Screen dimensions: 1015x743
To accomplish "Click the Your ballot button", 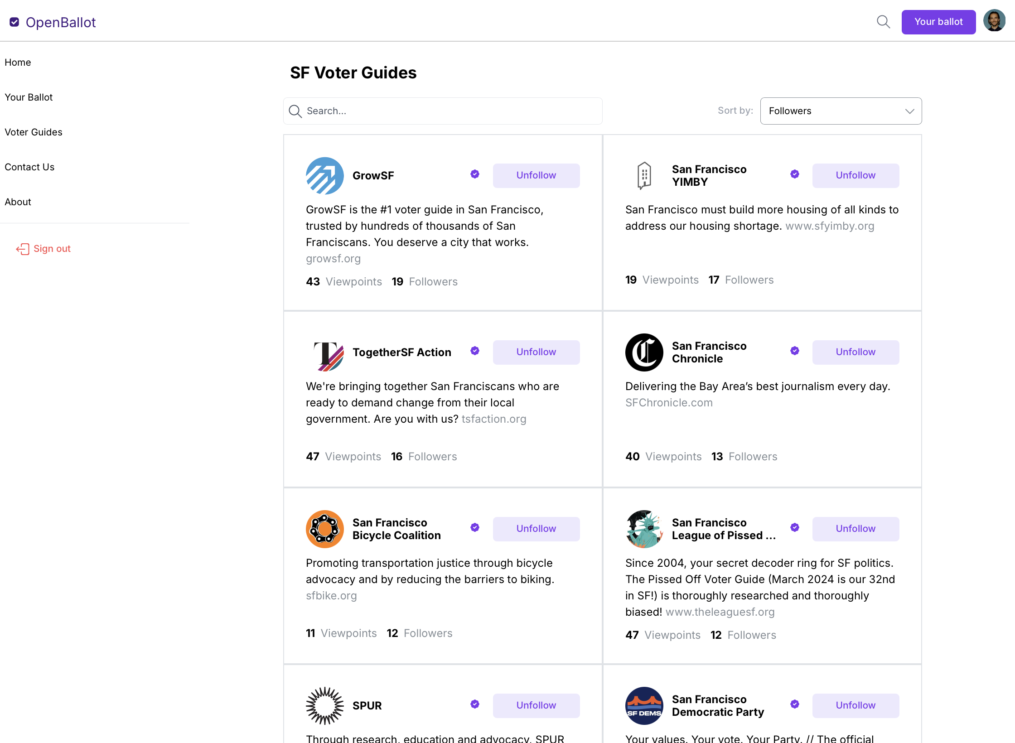I will pos(938,22).
